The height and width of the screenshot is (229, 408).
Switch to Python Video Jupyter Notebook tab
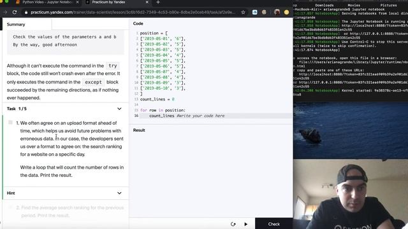pyautogui.click(x=47, y=2)
